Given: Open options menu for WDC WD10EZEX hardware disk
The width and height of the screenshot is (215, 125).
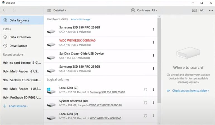Looking at the screenshot, I should [154, 42].
